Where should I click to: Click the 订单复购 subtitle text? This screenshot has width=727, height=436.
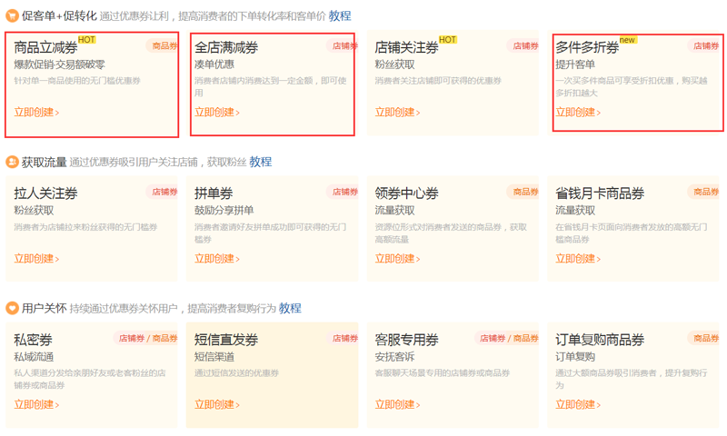pyautogui.click(x=575, y=357)
